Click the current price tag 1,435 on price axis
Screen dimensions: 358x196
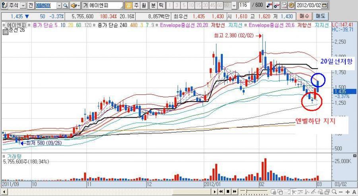coord(345,92)
